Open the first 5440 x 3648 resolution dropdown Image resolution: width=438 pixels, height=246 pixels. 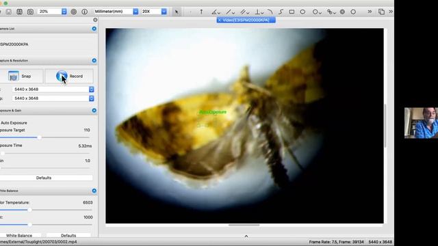pyautogui.click(x=91, y=90)
